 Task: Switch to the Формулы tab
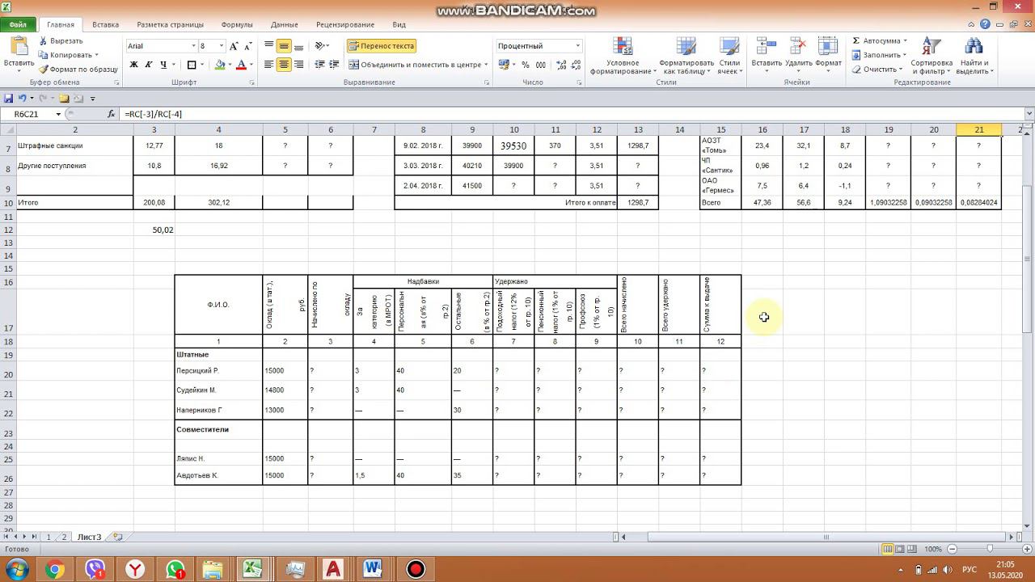coord(237,25)
